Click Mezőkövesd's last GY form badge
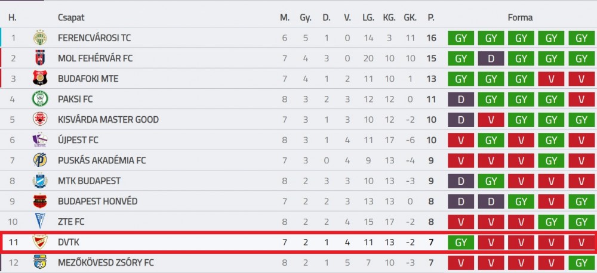Screen dimensions: 597x273 pyautogui.click(x=581, y=263)
